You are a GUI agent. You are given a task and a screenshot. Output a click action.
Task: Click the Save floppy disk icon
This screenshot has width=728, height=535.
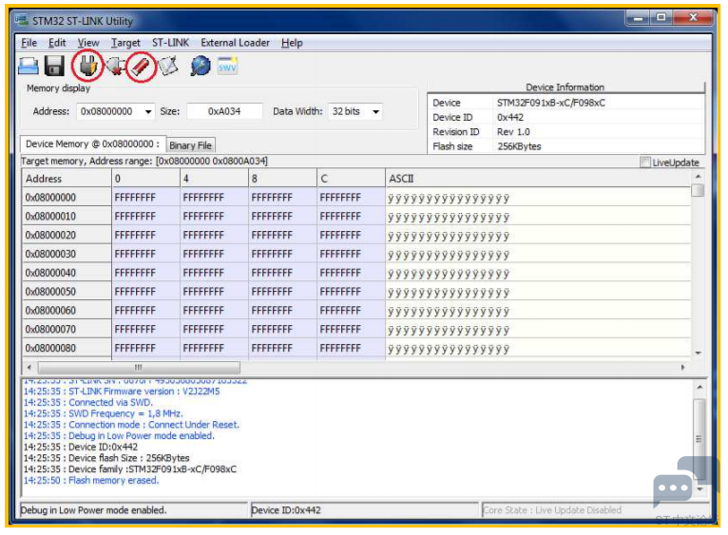point(54,66)
